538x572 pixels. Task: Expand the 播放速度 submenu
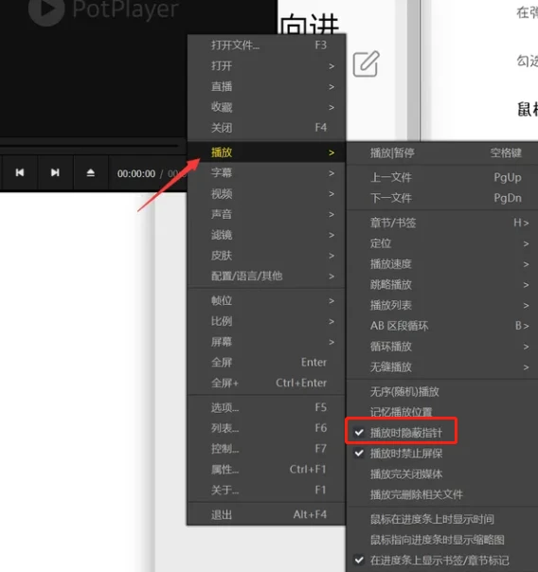click(442, 264)
